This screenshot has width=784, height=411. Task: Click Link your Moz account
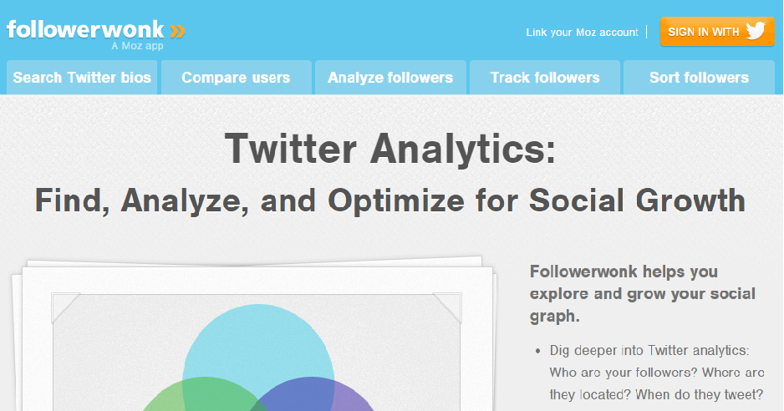(x=582, y=33)
